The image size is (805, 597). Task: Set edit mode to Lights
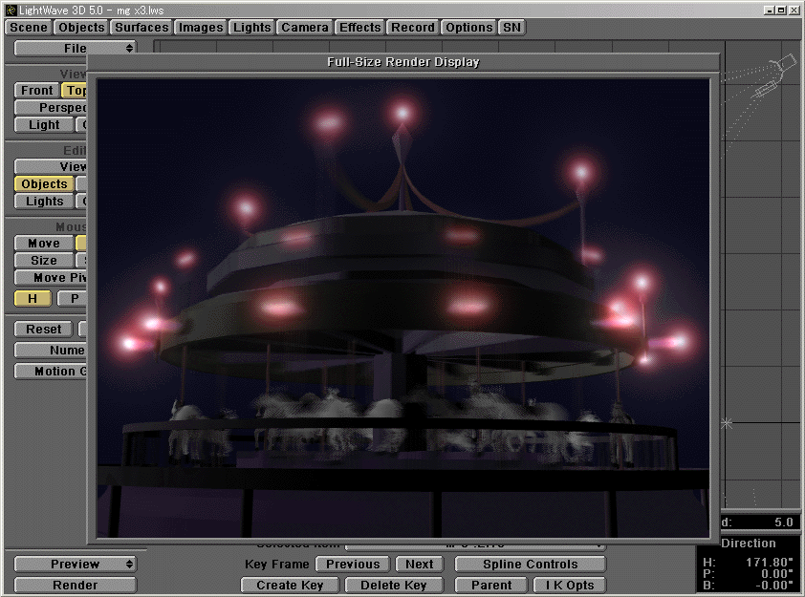[44, 201]
